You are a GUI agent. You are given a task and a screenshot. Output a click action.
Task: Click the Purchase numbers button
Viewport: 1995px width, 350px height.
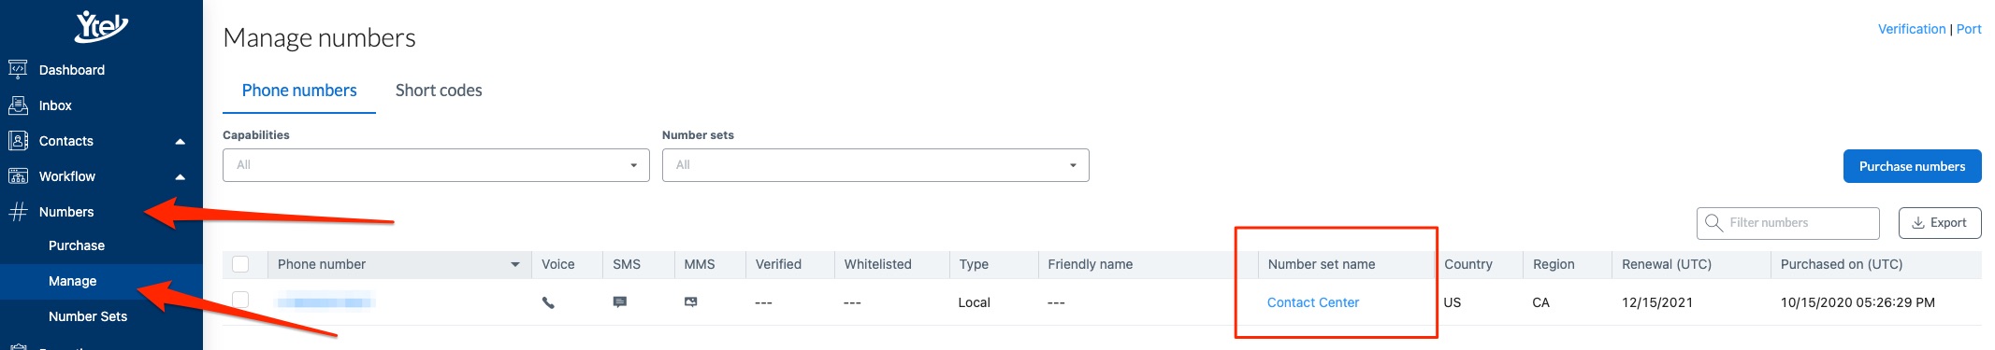pos(1912,166)
